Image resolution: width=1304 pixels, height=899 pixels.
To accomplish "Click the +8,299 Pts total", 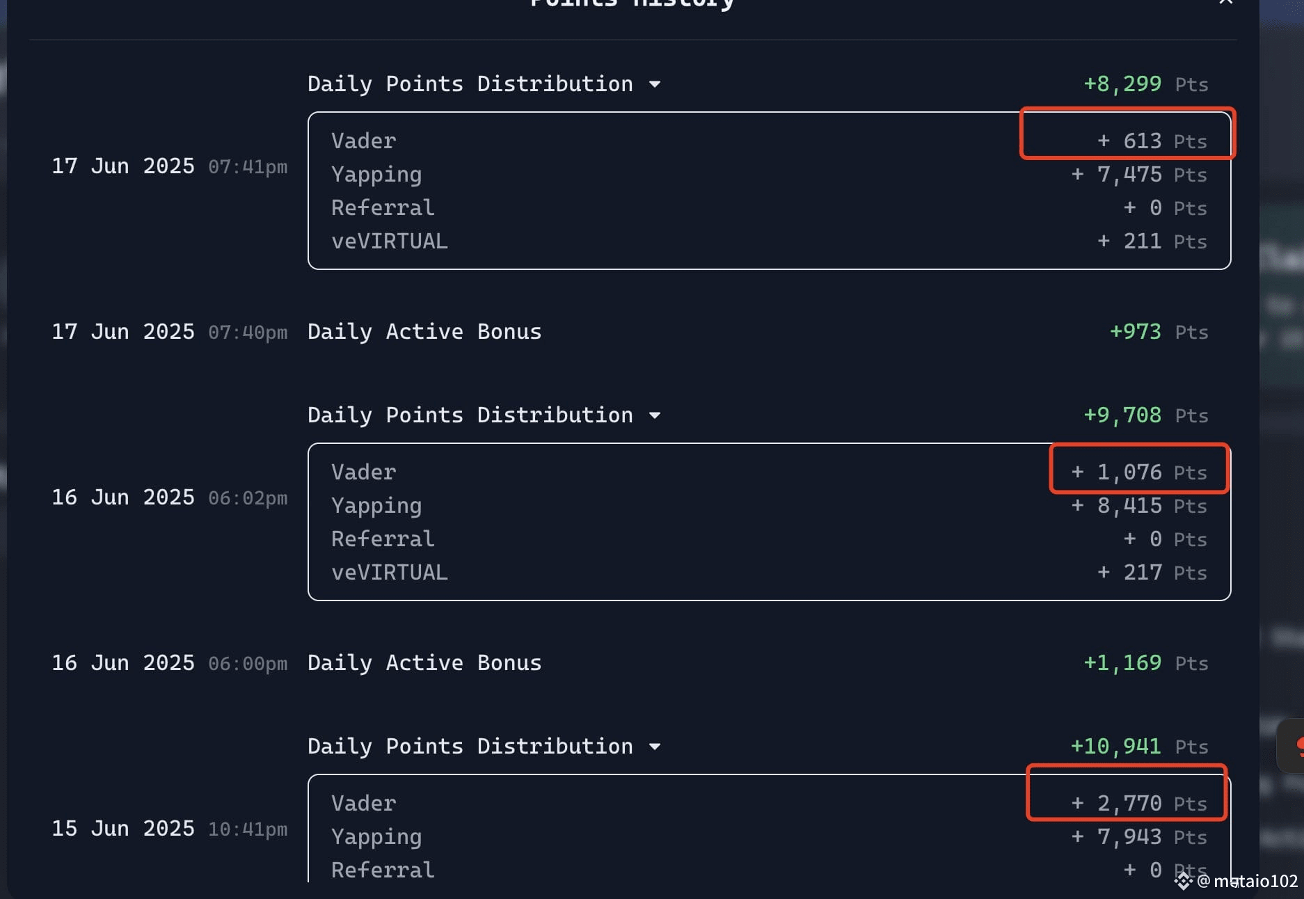I will 1146,84.
